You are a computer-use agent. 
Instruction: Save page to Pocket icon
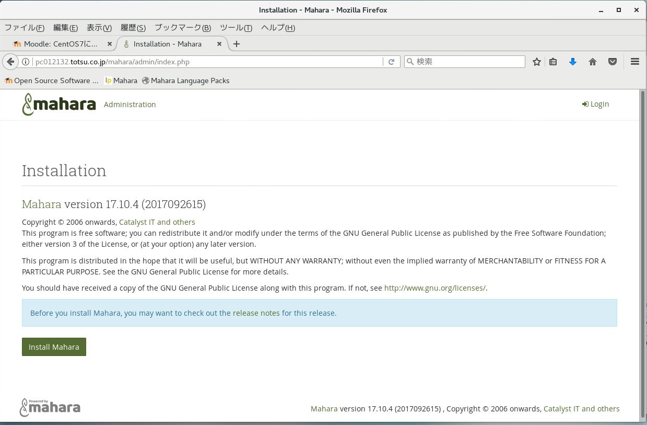(x=613, y=62)
